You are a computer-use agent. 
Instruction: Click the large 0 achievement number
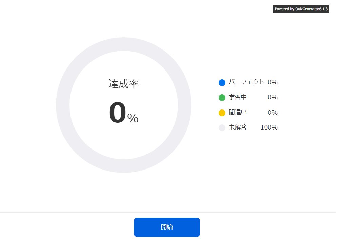tap(118, 113)
